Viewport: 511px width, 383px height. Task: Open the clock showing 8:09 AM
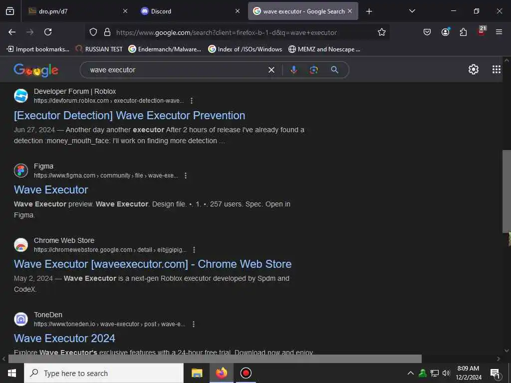click(468, 373)
